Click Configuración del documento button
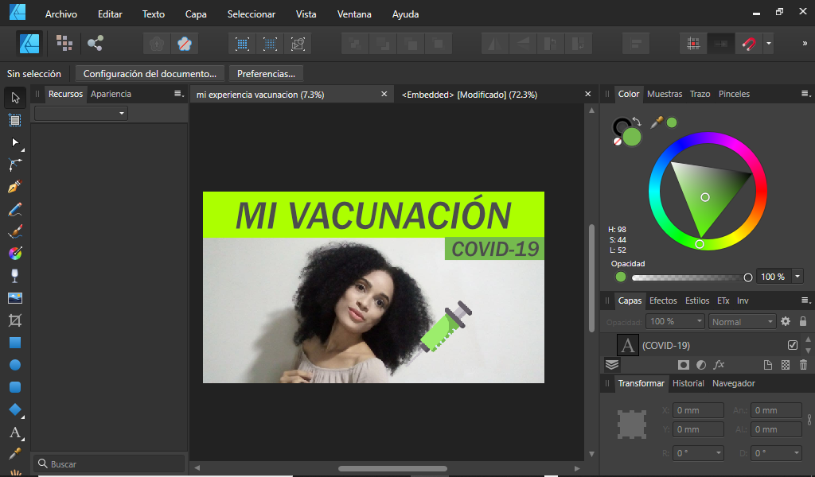The height and width of the screenshot is (477, 815). pos(150,74)
